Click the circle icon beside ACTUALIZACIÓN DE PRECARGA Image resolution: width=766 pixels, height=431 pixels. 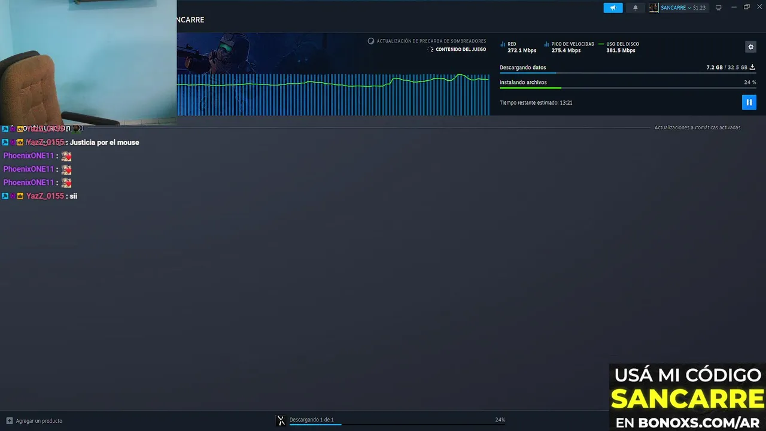click(x=371, y=41)
